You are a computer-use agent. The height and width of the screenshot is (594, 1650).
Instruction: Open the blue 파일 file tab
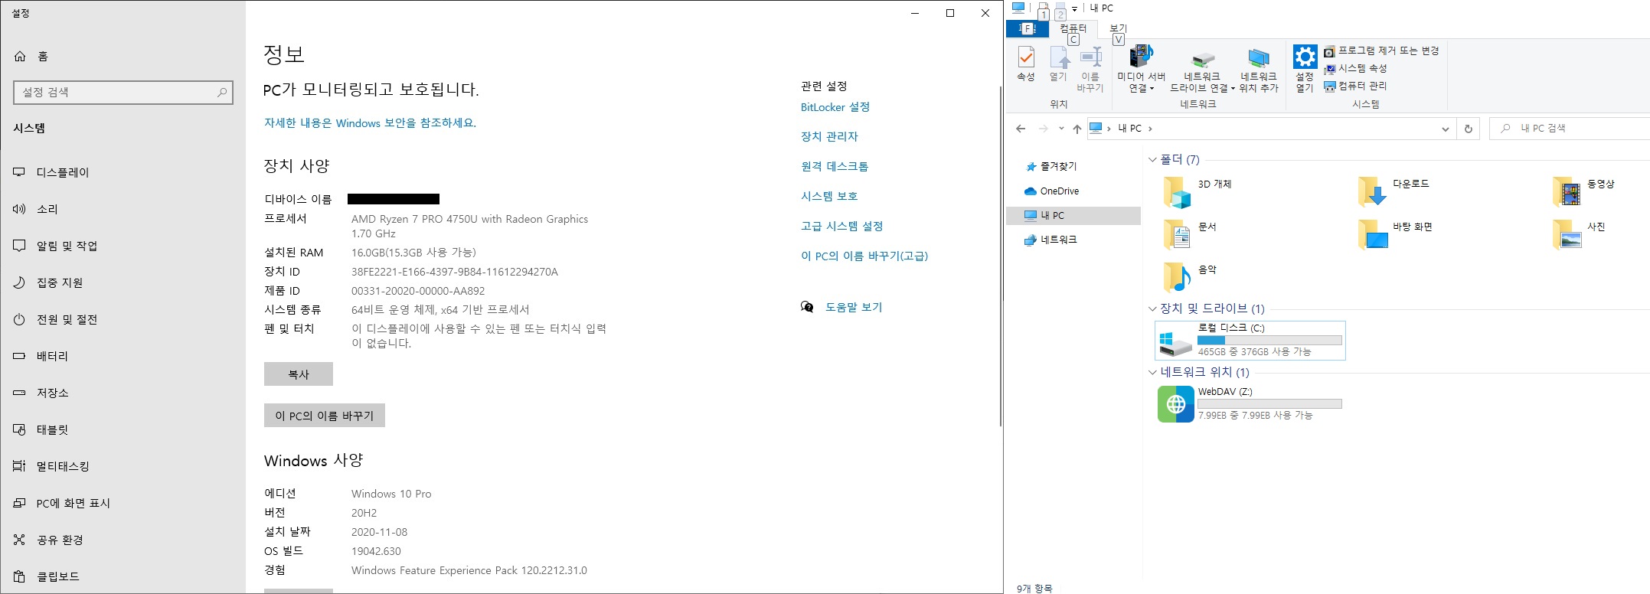click(1027, 29)
